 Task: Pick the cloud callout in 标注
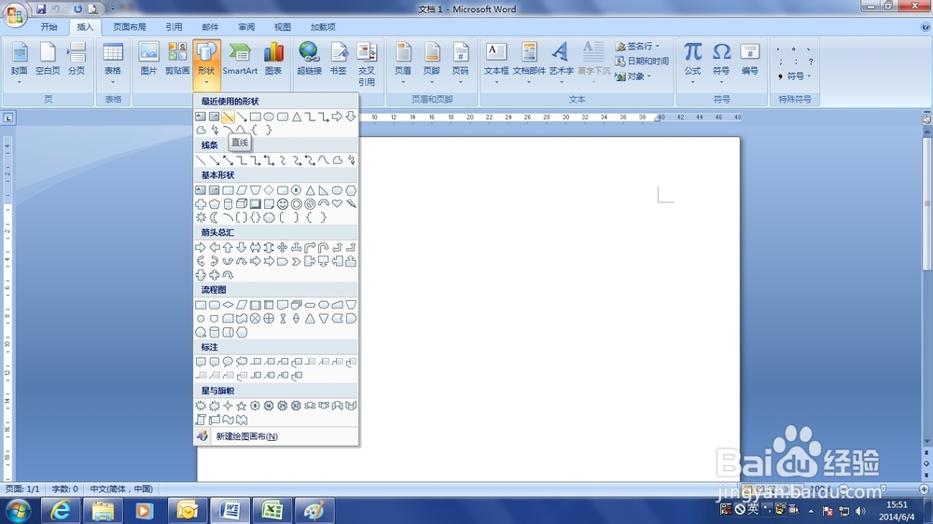[242, 362]
